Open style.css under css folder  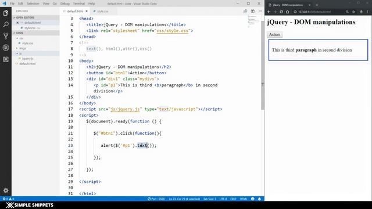27,44
